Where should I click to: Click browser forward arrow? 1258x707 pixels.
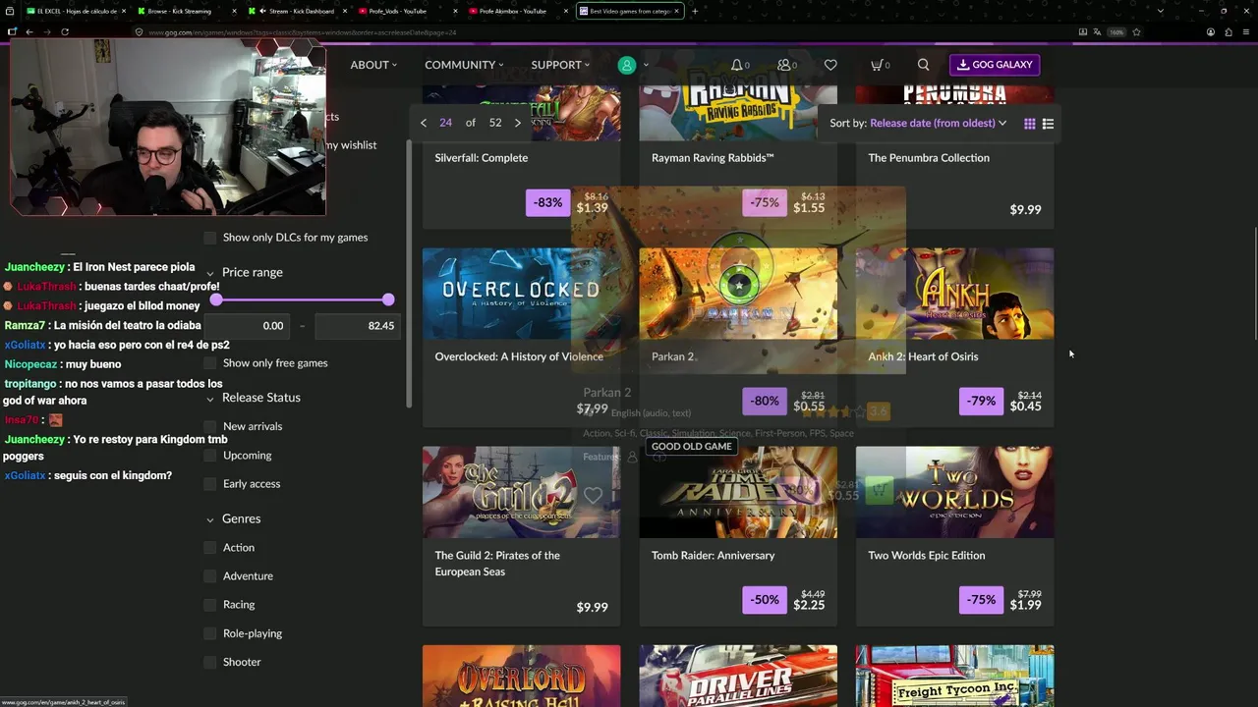coord(47,31)
